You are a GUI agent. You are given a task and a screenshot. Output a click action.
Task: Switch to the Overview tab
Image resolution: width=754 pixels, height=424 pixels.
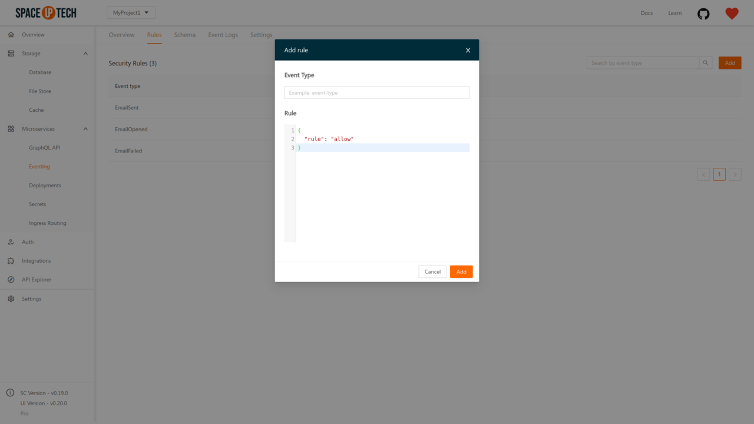[121, 35]
